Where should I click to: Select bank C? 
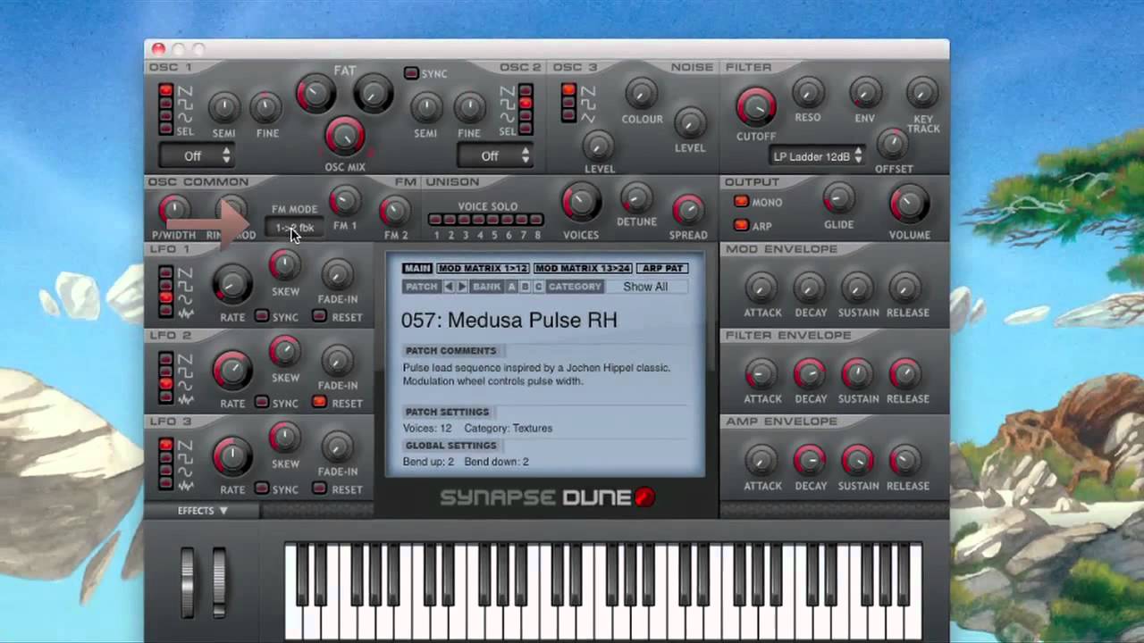(538, 287)
